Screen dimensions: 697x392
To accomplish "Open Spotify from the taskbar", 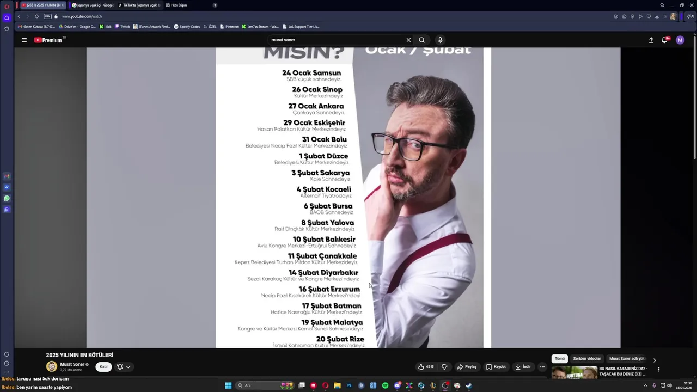I will click(x=385, y=385).
